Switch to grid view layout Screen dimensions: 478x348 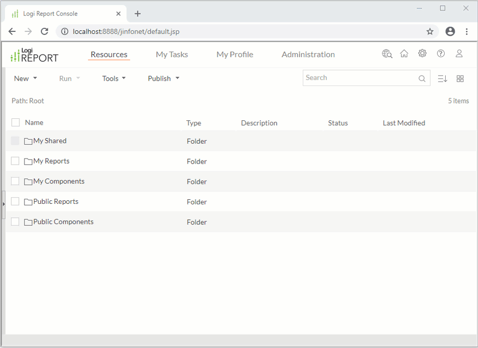click(x=460, y=78)
